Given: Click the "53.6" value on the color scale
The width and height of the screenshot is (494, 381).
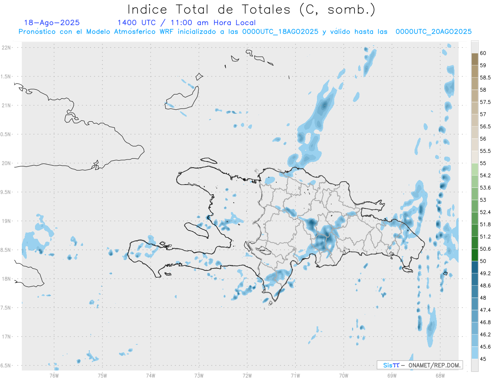Looking at the screenshot, I should coord(485,188).
